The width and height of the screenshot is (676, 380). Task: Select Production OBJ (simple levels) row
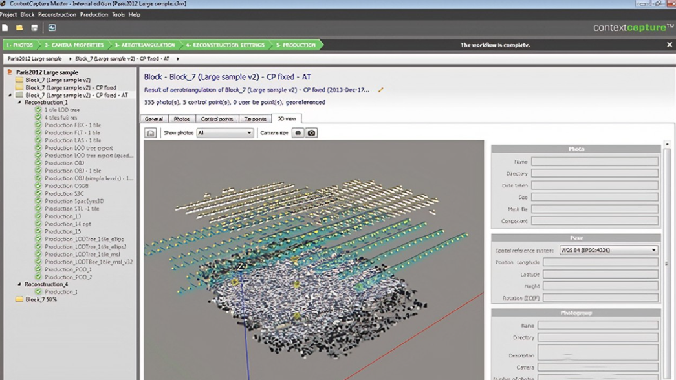tap(89, 178)
